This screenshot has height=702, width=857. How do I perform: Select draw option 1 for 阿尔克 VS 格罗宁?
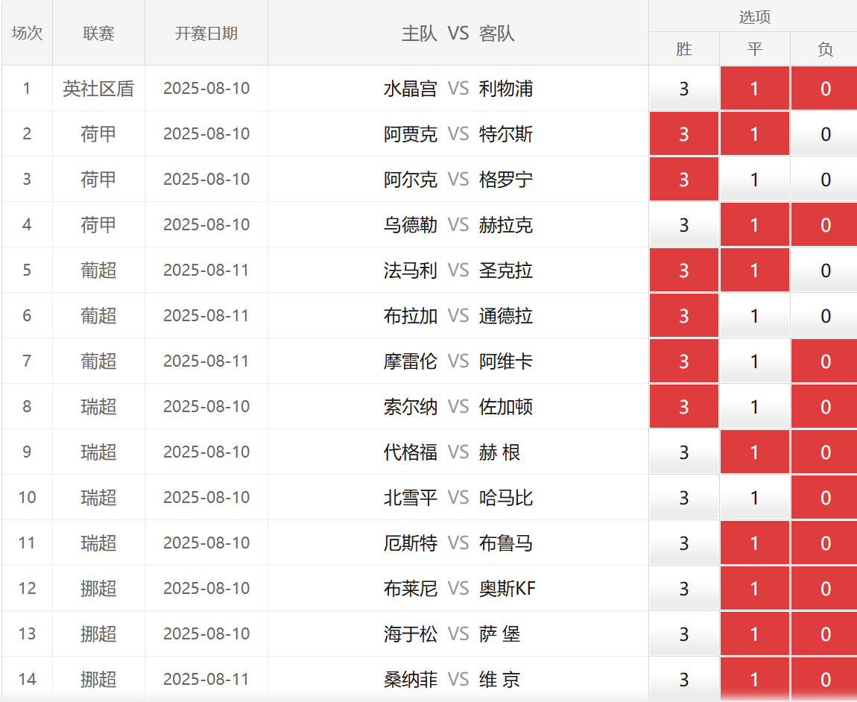pyautogui.click(x=755, y=180)
